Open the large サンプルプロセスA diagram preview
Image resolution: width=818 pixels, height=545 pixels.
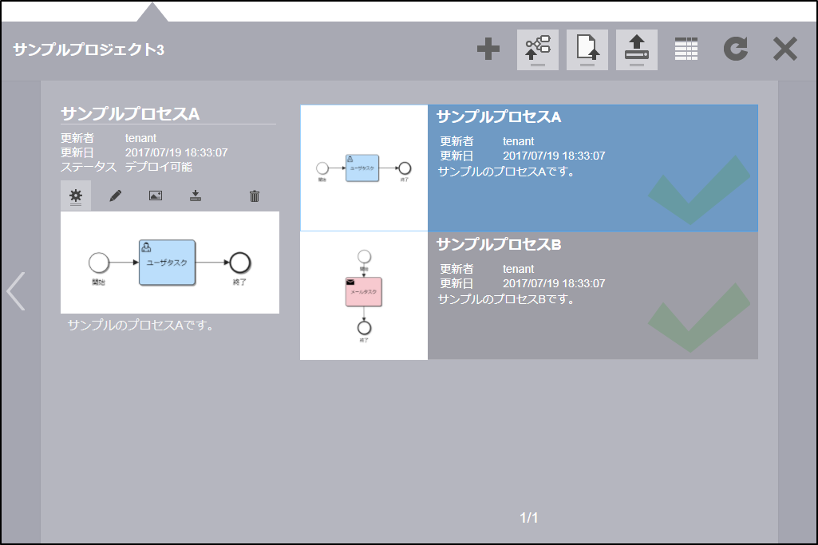pyautogui.click(x=169, y=263)
